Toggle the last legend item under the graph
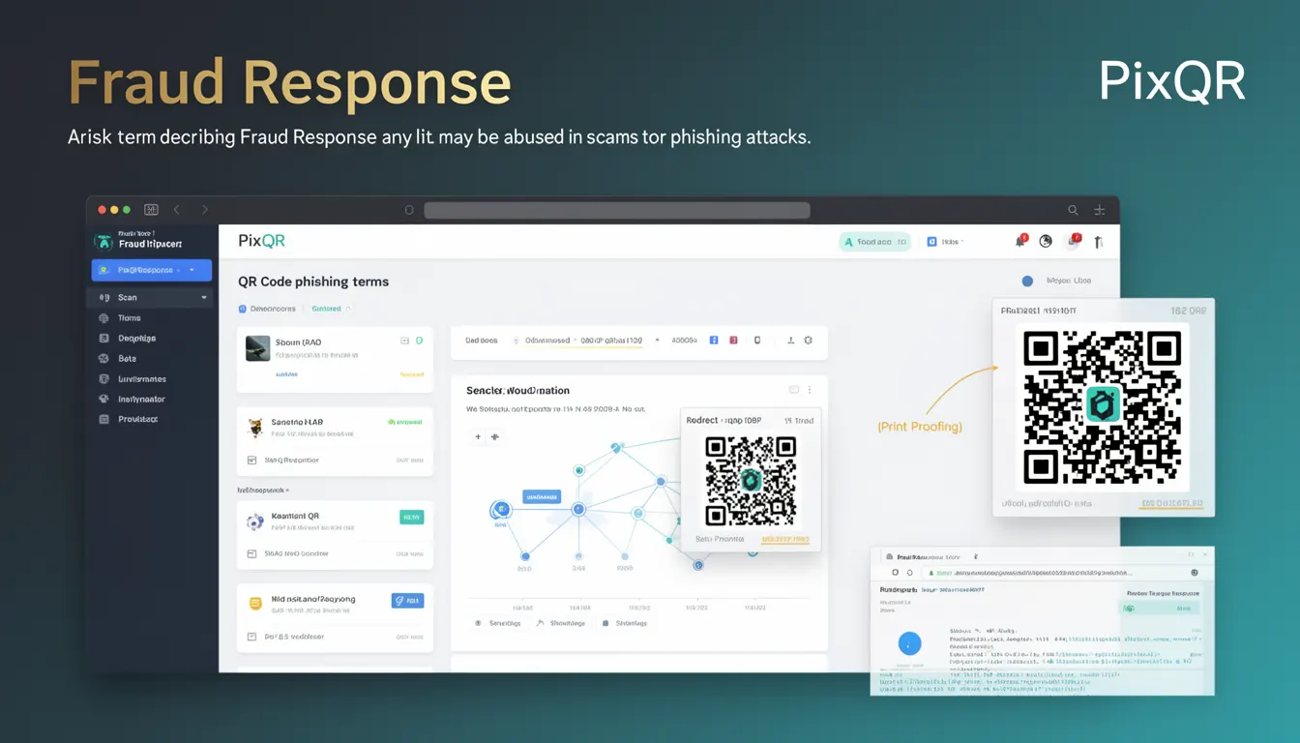Image resolution: width=1300 pixels, height=743 pixels. tap(625, 623)
